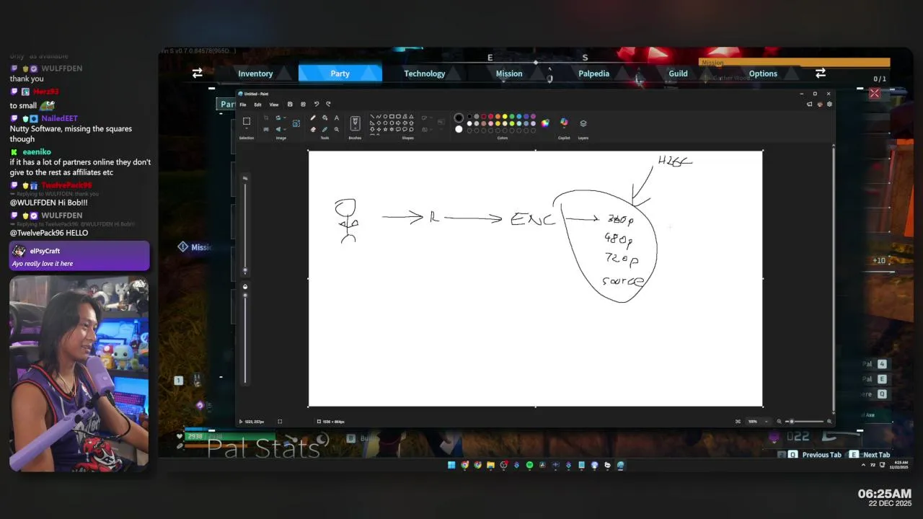The width and height of the screenshot is (923, 519).
Task: Open the Edit menu in Paint
Action: [x=257, y=105]
